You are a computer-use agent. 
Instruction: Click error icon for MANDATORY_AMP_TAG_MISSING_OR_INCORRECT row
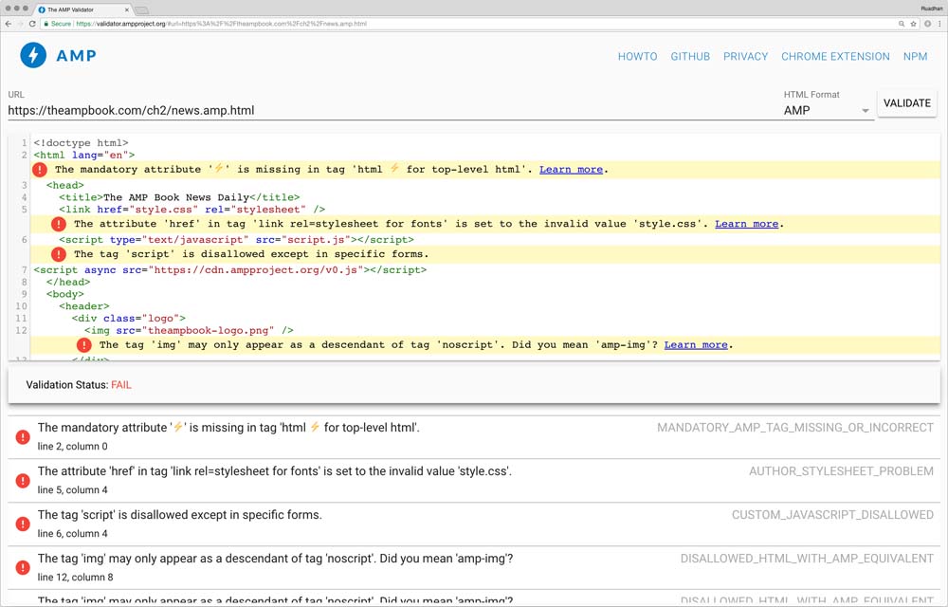coord(23,436)
